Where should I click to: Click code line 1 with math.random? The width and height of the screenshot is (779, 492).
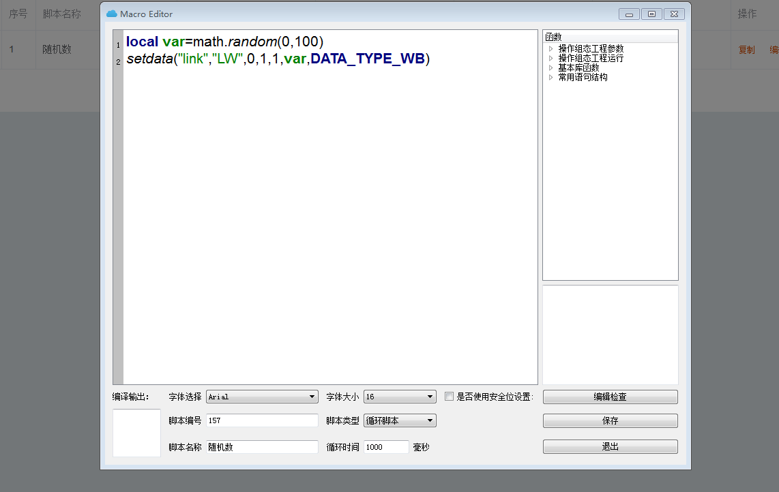coord(224,42)
